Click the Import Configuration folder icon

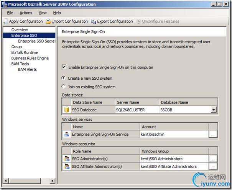click(x=48, y=21)
